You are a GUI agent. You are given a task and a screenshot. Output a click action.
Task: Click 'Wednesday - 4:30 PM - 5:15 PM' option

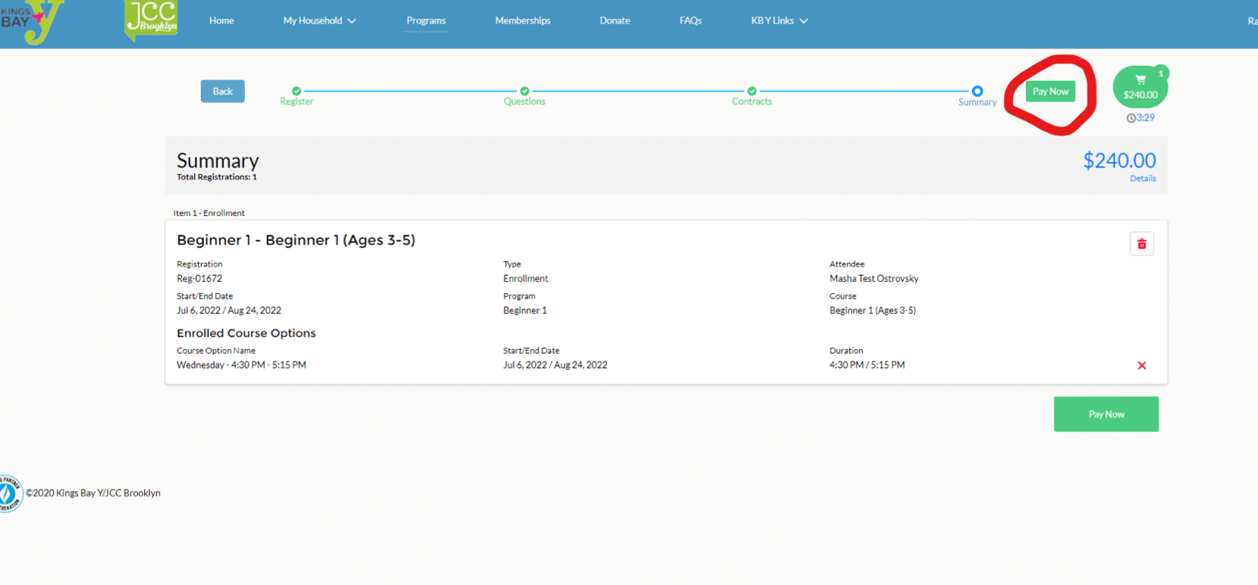241,365
